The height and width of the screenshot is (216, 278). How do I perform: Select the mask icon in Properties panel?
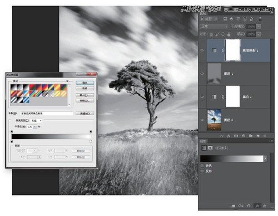210,148
